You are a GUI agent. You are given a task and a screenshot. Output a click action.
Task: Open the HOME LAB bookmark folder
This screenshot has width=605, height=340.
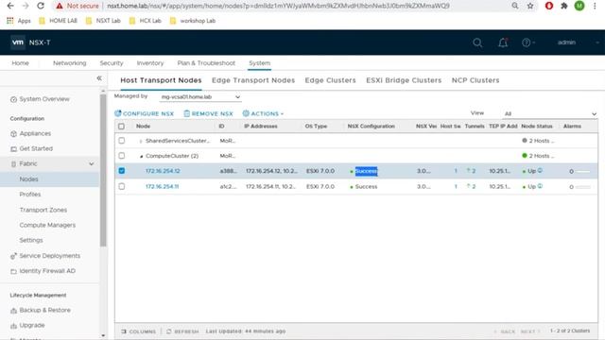pyautogui.click(x=59, y=21)
